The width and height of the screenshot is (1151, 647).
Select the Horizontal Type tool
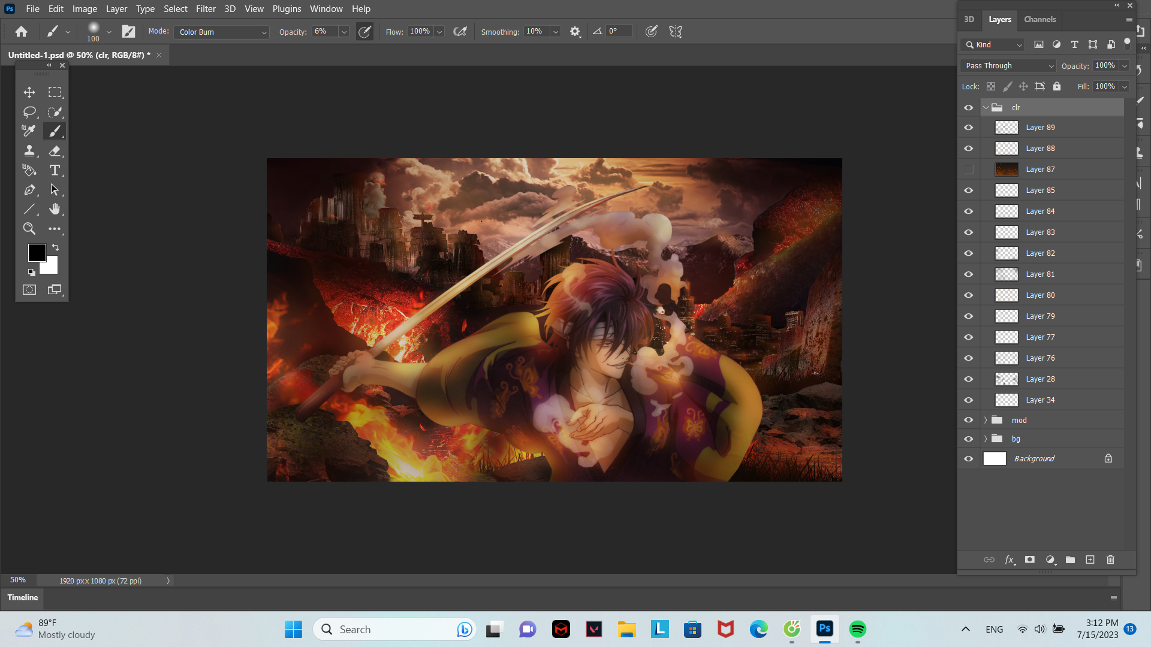pos(55,170)
